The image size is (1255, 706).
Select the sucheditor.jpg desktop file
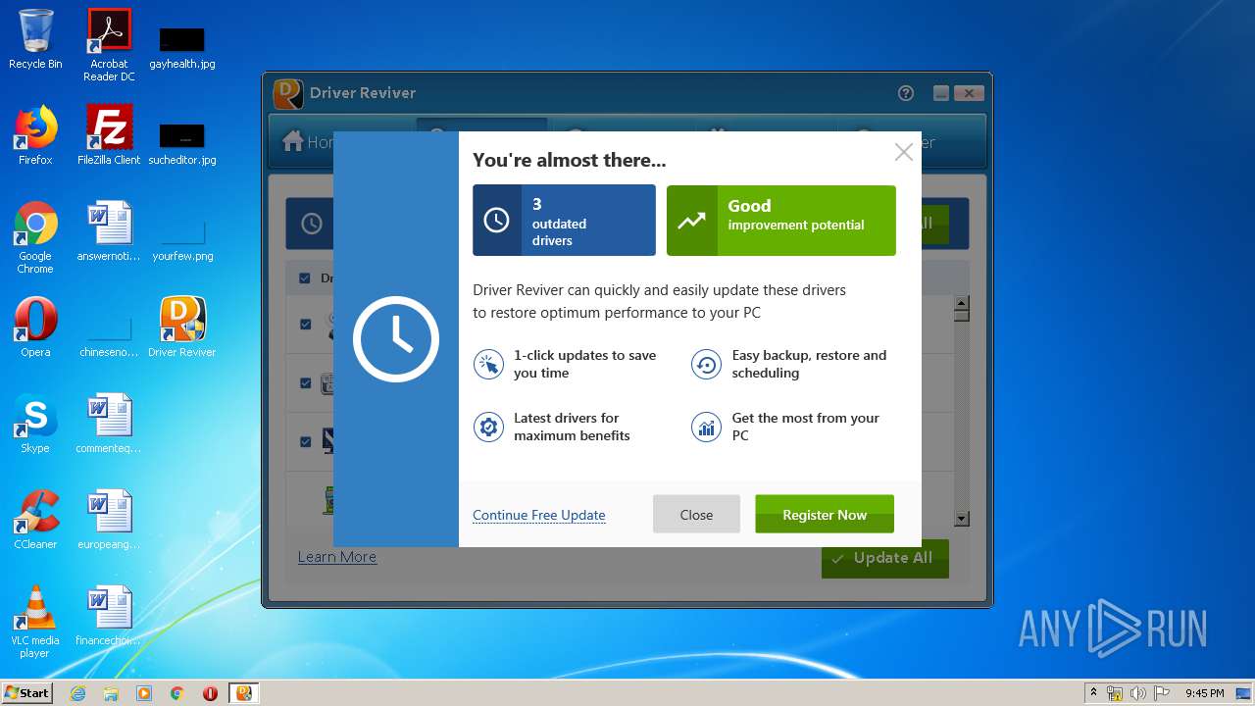pyautogui.click(x=182, y=143)
